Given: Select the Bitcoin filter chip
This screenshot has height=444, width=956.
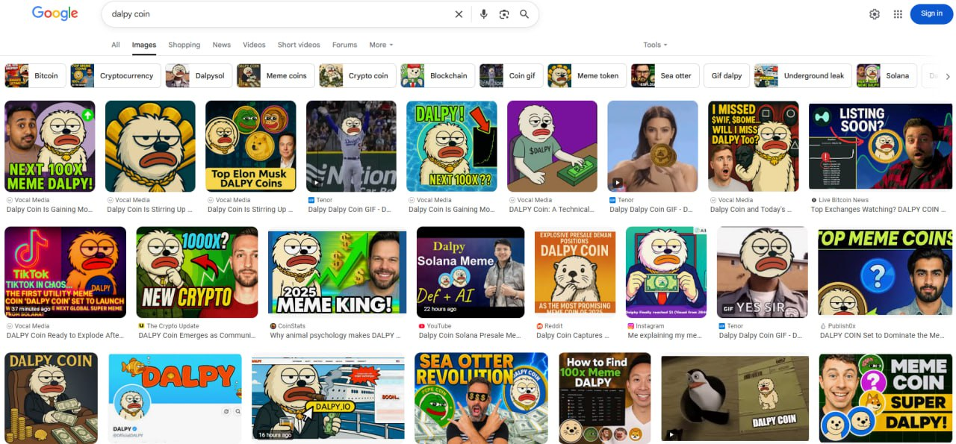Looking at the screenshot, I should (35, 76).
